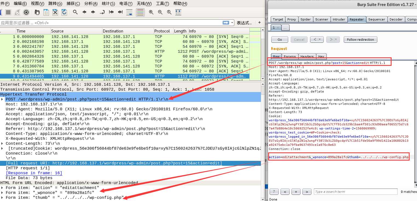
Task: Zoom out the Wireshark text
Action: click(160, 12)
